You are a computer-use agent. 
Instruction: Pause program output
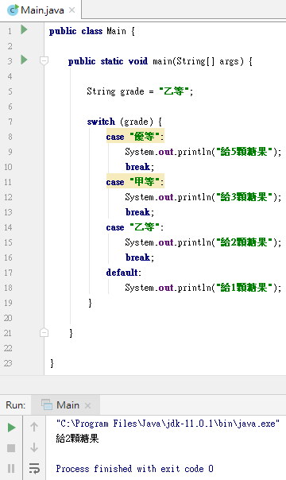pyautogui.click(x=11, y=469)
